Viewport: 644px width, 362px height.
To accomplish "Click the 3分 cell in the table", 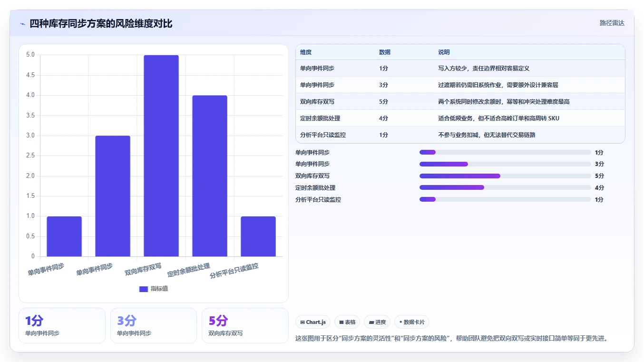I will (383, 85).
